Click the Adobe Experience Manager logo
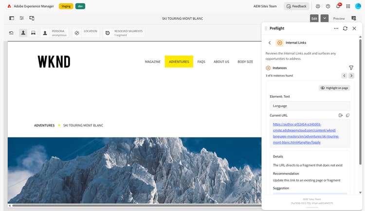The image size is (365, 211). [9, 6]
